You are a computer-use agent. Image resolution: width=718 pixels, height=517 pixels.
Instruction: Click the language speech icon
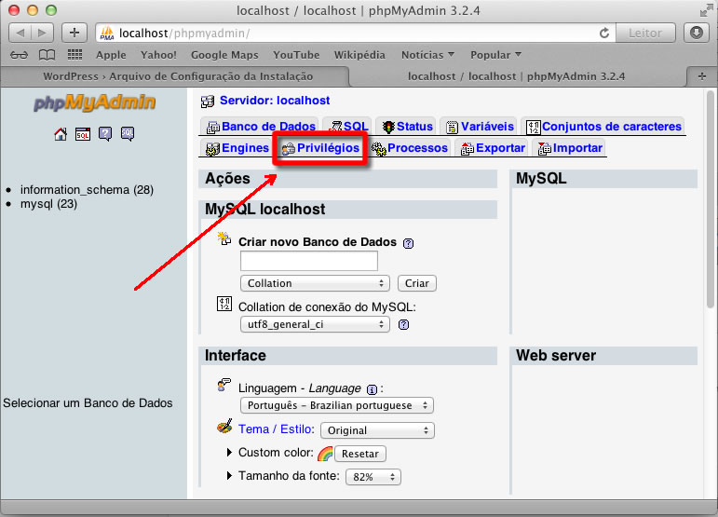coord(224,385)
